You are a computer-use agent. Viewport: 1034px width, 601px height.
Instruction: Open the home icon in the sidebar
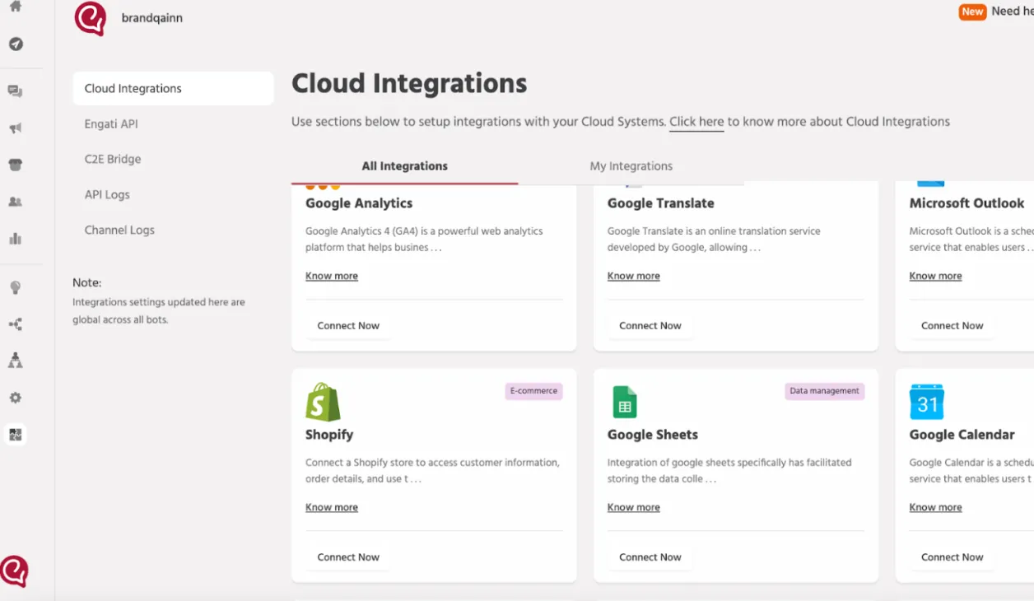point(15,6)
